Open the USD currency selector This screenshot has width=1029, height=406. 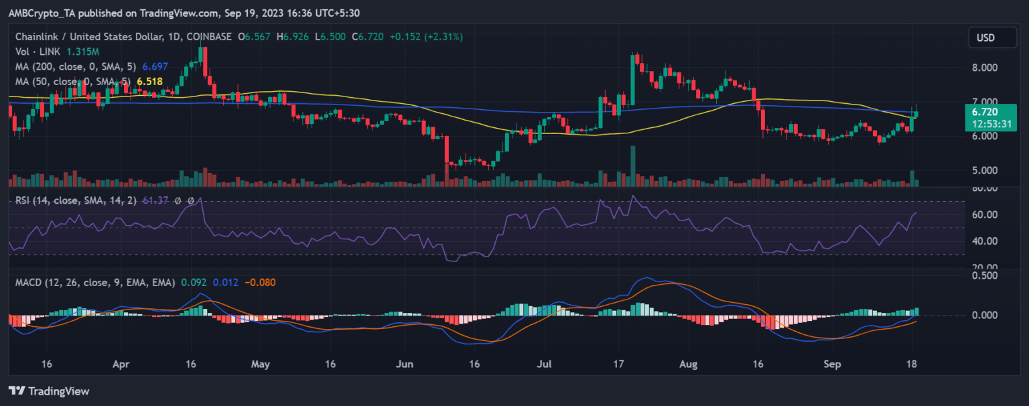tap(985, 38)
